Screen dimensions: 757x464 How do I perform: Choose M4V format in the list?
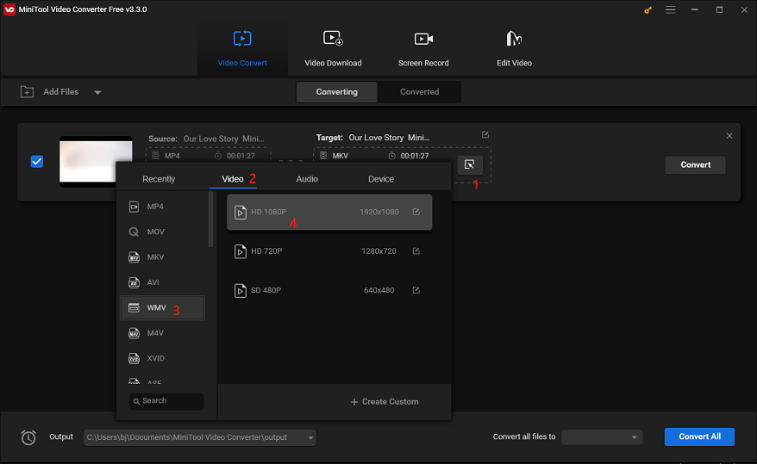(163, 333)
